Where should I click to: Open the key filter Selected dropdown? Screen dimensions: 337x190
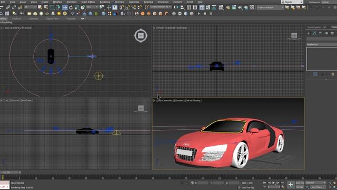pyautogui.click(x=316, y=183)
